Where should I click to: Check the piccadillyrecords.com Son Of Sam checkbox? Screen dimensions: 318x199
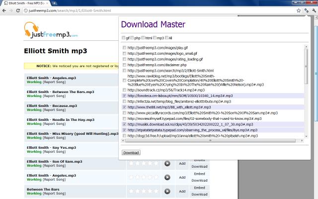[124, 113]
